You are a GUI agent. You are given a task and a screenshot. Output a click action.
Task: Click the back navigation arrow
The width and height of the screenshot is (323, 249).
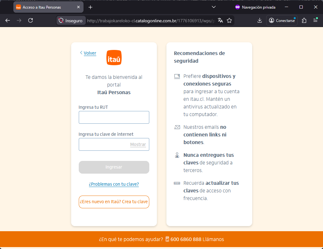(7, 20)
